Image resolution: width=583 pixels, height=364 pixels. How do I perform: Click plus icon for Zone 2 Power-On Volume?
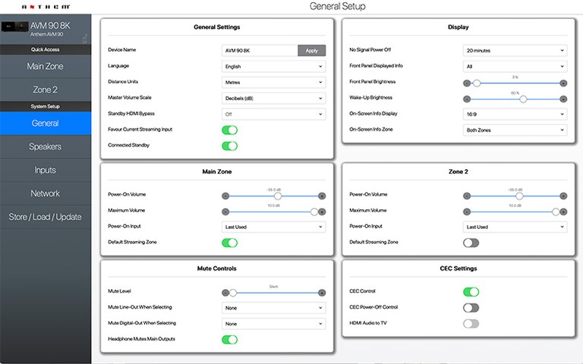point(563,196)
